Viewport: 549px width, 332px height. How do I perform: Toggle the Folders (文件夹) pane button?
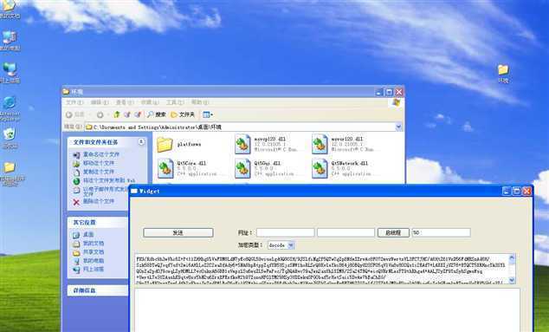183,114
